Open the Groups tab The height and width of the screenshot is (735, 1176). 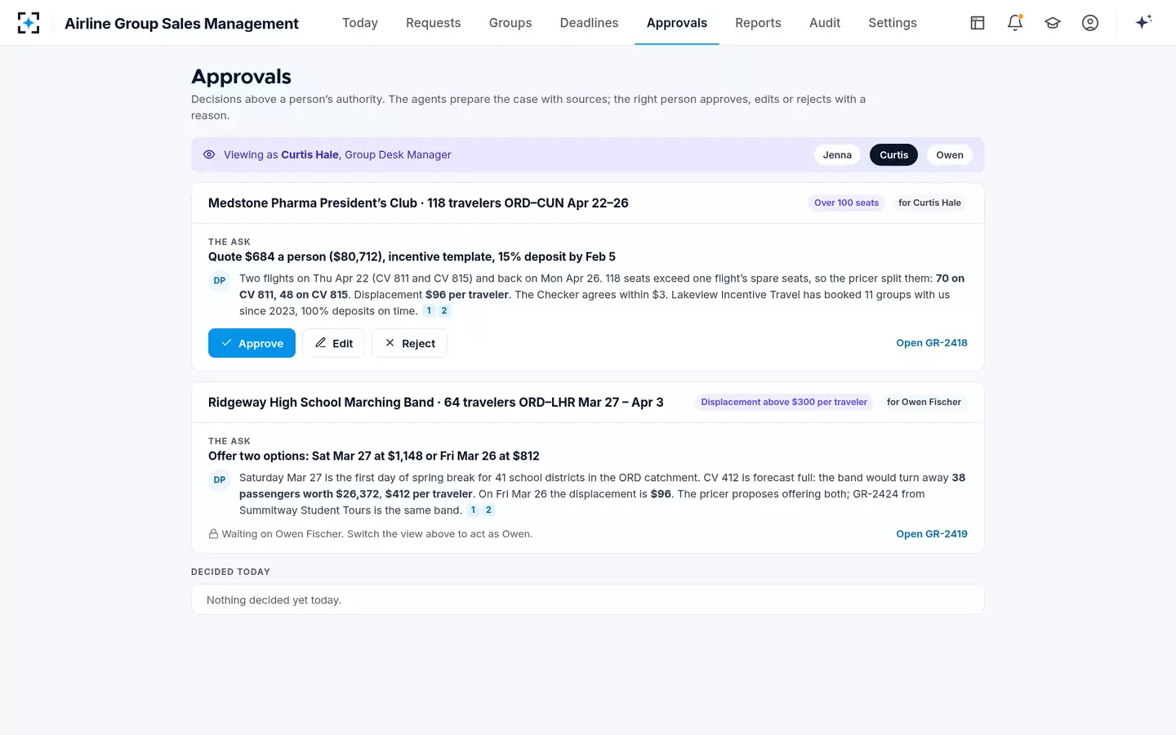click(x=510, y=23)
